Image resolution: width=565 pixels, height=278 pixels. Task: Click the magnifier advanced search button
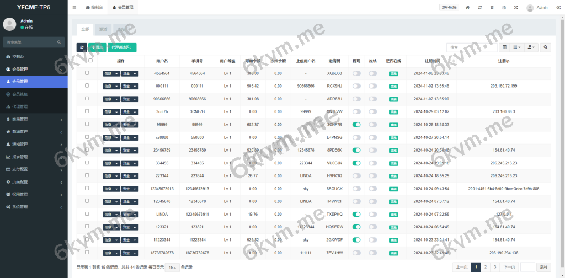546,48
